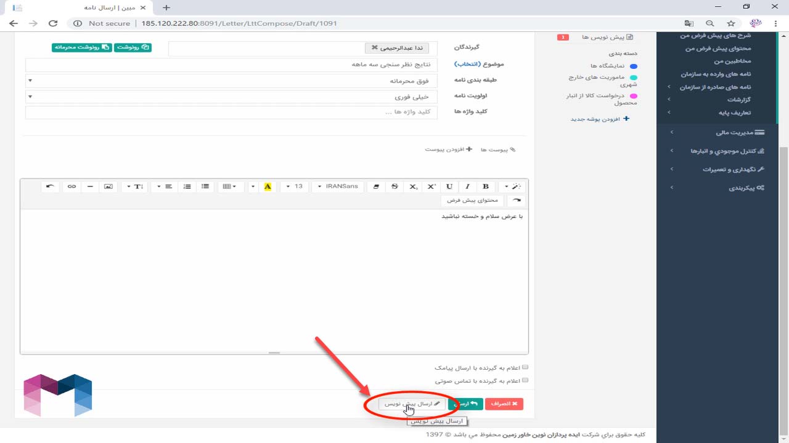
Task: Open the خیلی فوری priority dropdown
Action: pyautogui.click(x=231, y=97)
